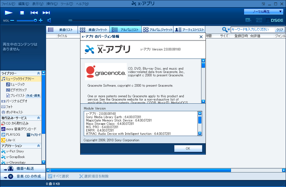Skip to the previous track
The height and width of the screenshot is (187, 286).
click(34, 13)
